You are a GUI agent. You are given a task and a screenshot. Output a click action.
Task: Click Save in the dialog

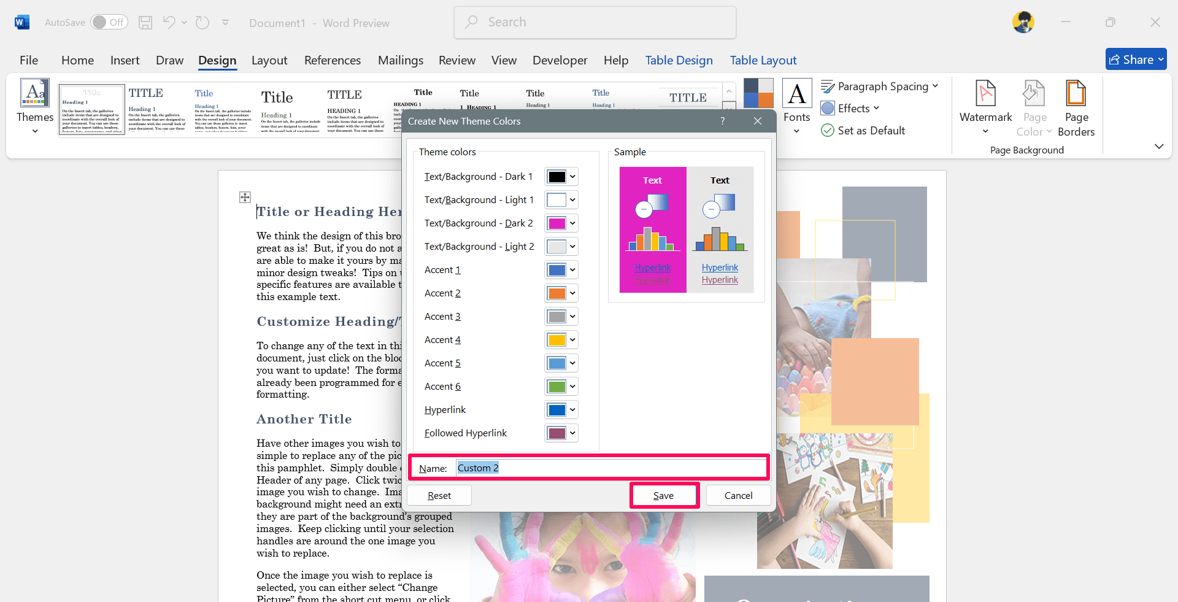(x=663, y=495)
